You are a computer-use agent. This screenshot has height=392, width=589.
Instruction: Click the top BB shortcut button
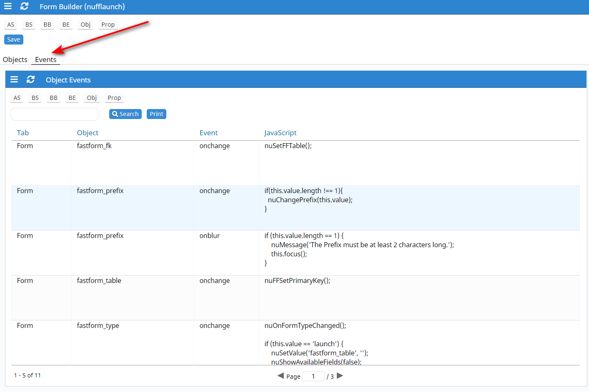[48, 25]
